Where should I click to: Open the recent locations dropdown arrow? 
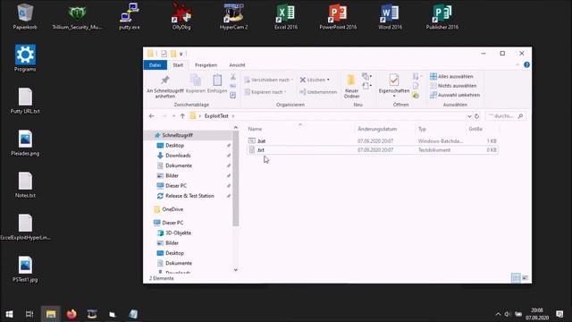coord(173,116)
